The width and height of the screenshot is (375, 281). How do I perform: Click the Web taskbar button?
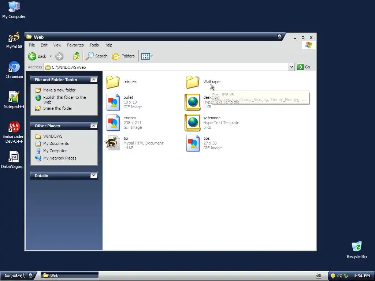coord(70,276)
